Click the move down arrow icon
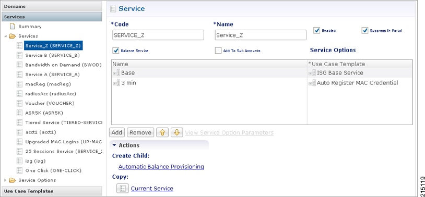This screenshot has width=425, height=197. pos(176,132)
